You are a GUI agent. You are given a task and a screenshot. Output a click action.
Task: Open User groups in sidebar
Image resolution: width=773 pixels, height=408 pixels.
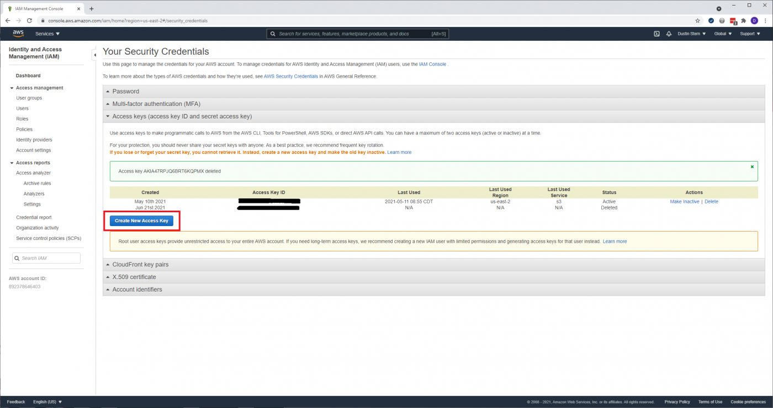[29, 98]
